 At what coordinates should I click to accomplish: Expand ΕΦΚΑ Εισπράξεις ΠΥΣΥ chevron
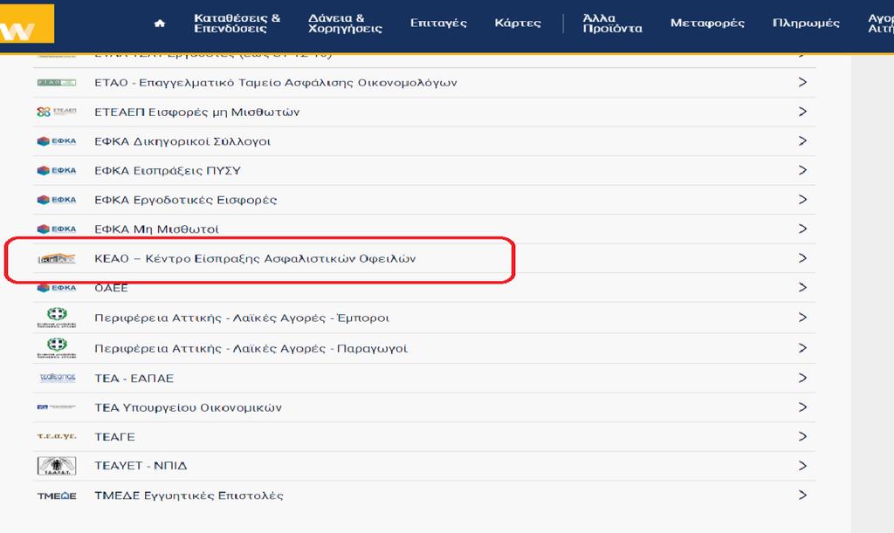click(802, 170)
